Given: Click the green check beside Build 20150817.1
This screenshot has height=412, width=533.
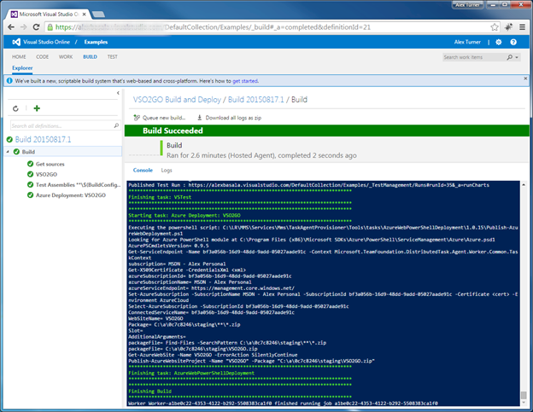Looking at the screenshot, I should tap(9, 140).
